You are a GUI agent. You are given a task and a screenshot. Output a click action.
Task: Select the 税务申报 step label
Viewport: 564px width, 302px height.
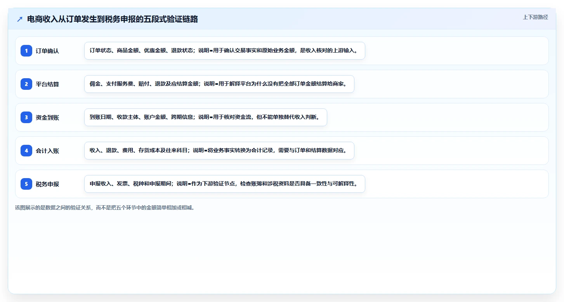coord(47,184)
